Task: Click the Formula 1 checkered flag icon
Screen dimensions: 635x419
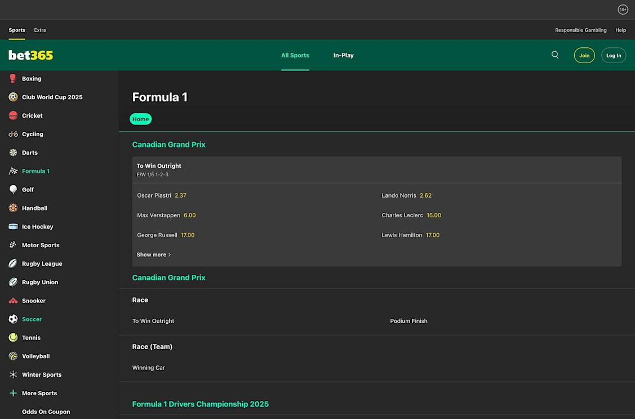Action: [13, 171]
